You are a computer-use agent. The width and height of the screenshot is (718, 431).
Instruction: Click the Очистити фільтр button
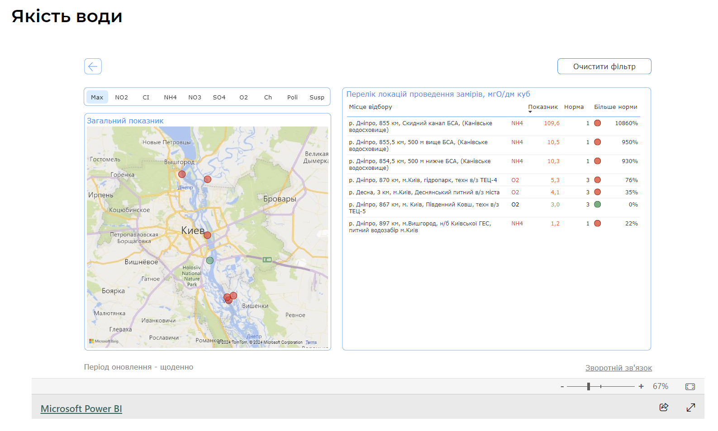pos(604,66)
